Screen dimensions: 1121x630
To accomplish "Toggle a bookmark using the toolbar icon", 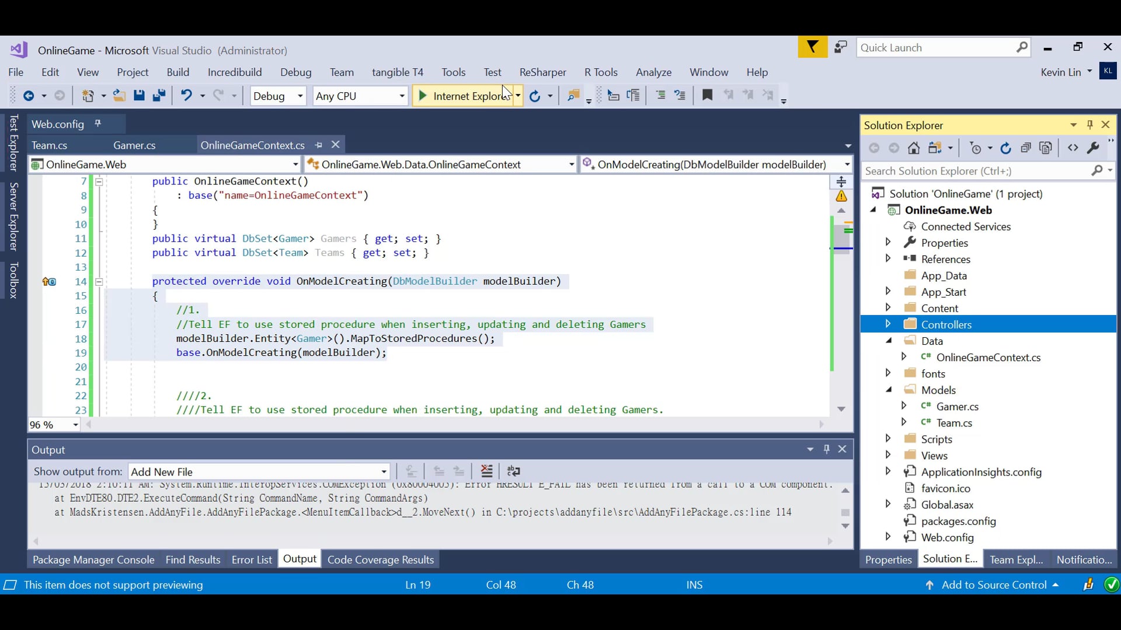I will pos(707,95).
